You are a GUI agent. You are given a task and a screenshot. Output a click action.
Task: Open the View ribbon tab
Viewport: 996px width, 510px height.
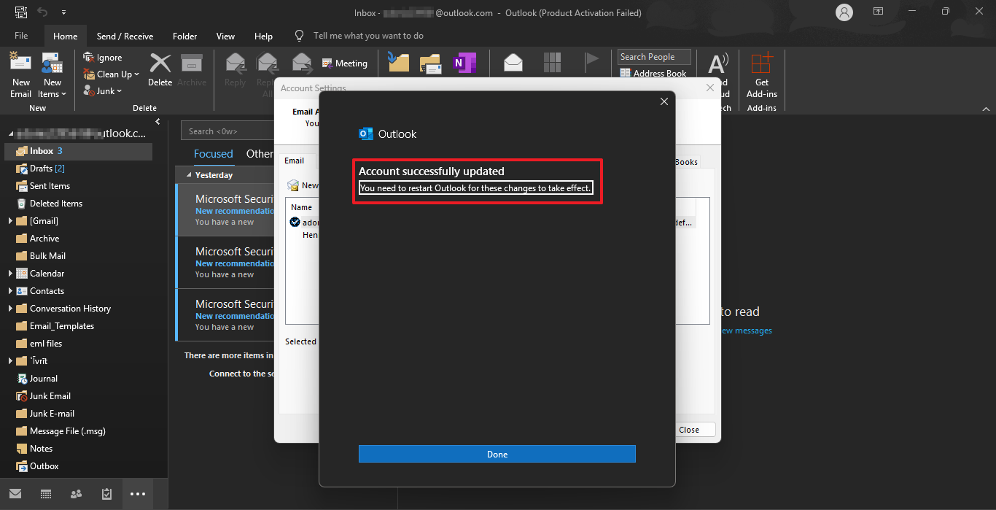tap(225, 36)
